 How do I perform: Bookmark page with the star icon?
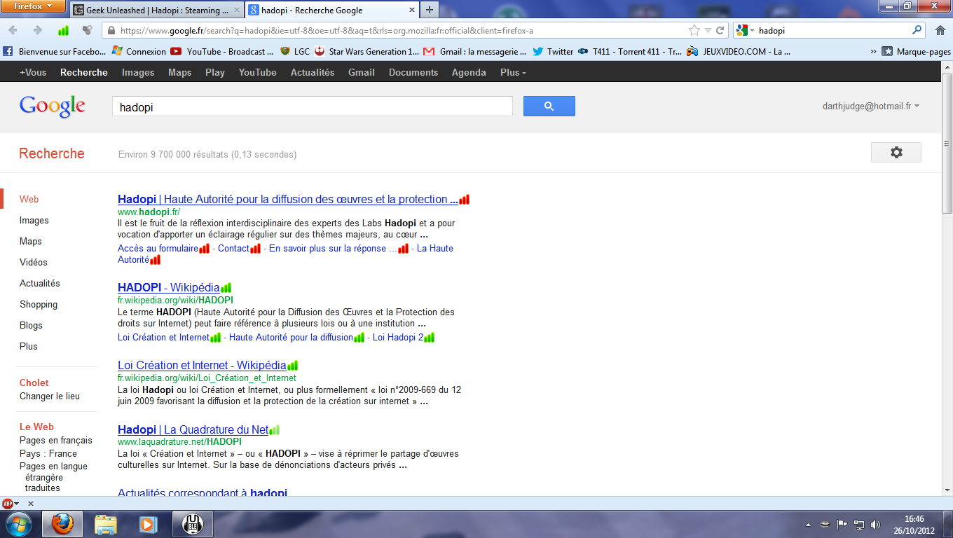pos(694,31)
